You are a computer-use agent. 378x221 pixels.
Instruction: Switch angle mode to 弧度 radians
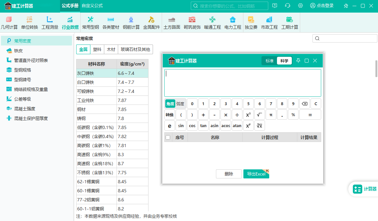pos(180,104)
